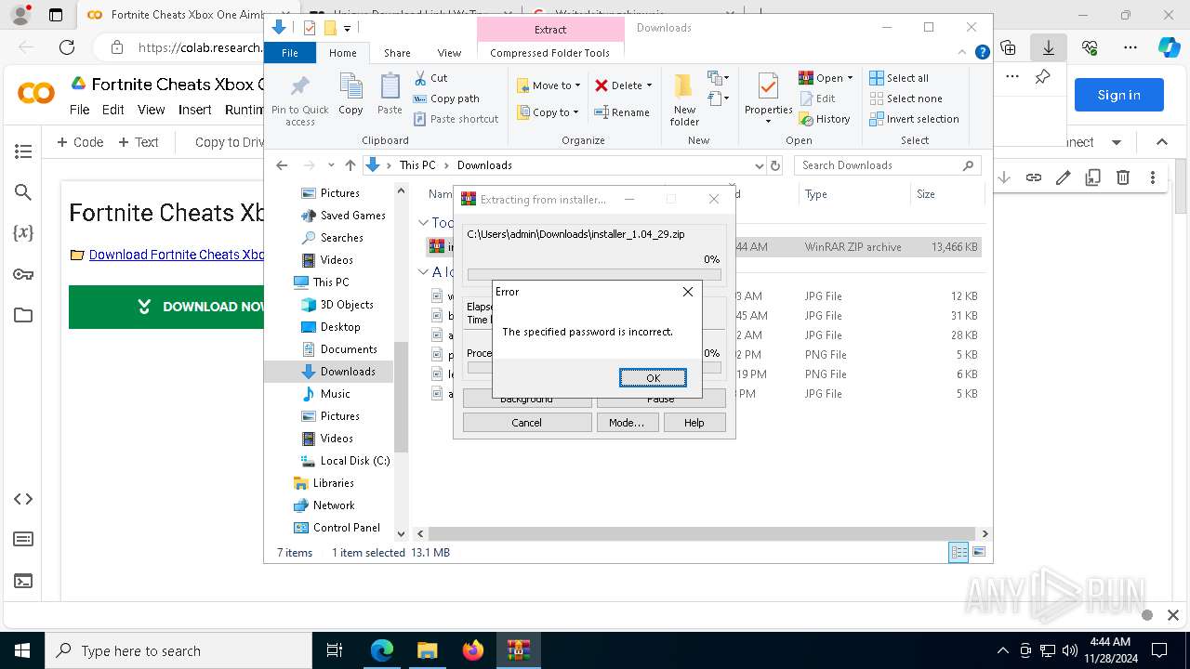The image size is (1190, 669).
Task: Click the Search Downloads field
Action: [x=888, y=165]
